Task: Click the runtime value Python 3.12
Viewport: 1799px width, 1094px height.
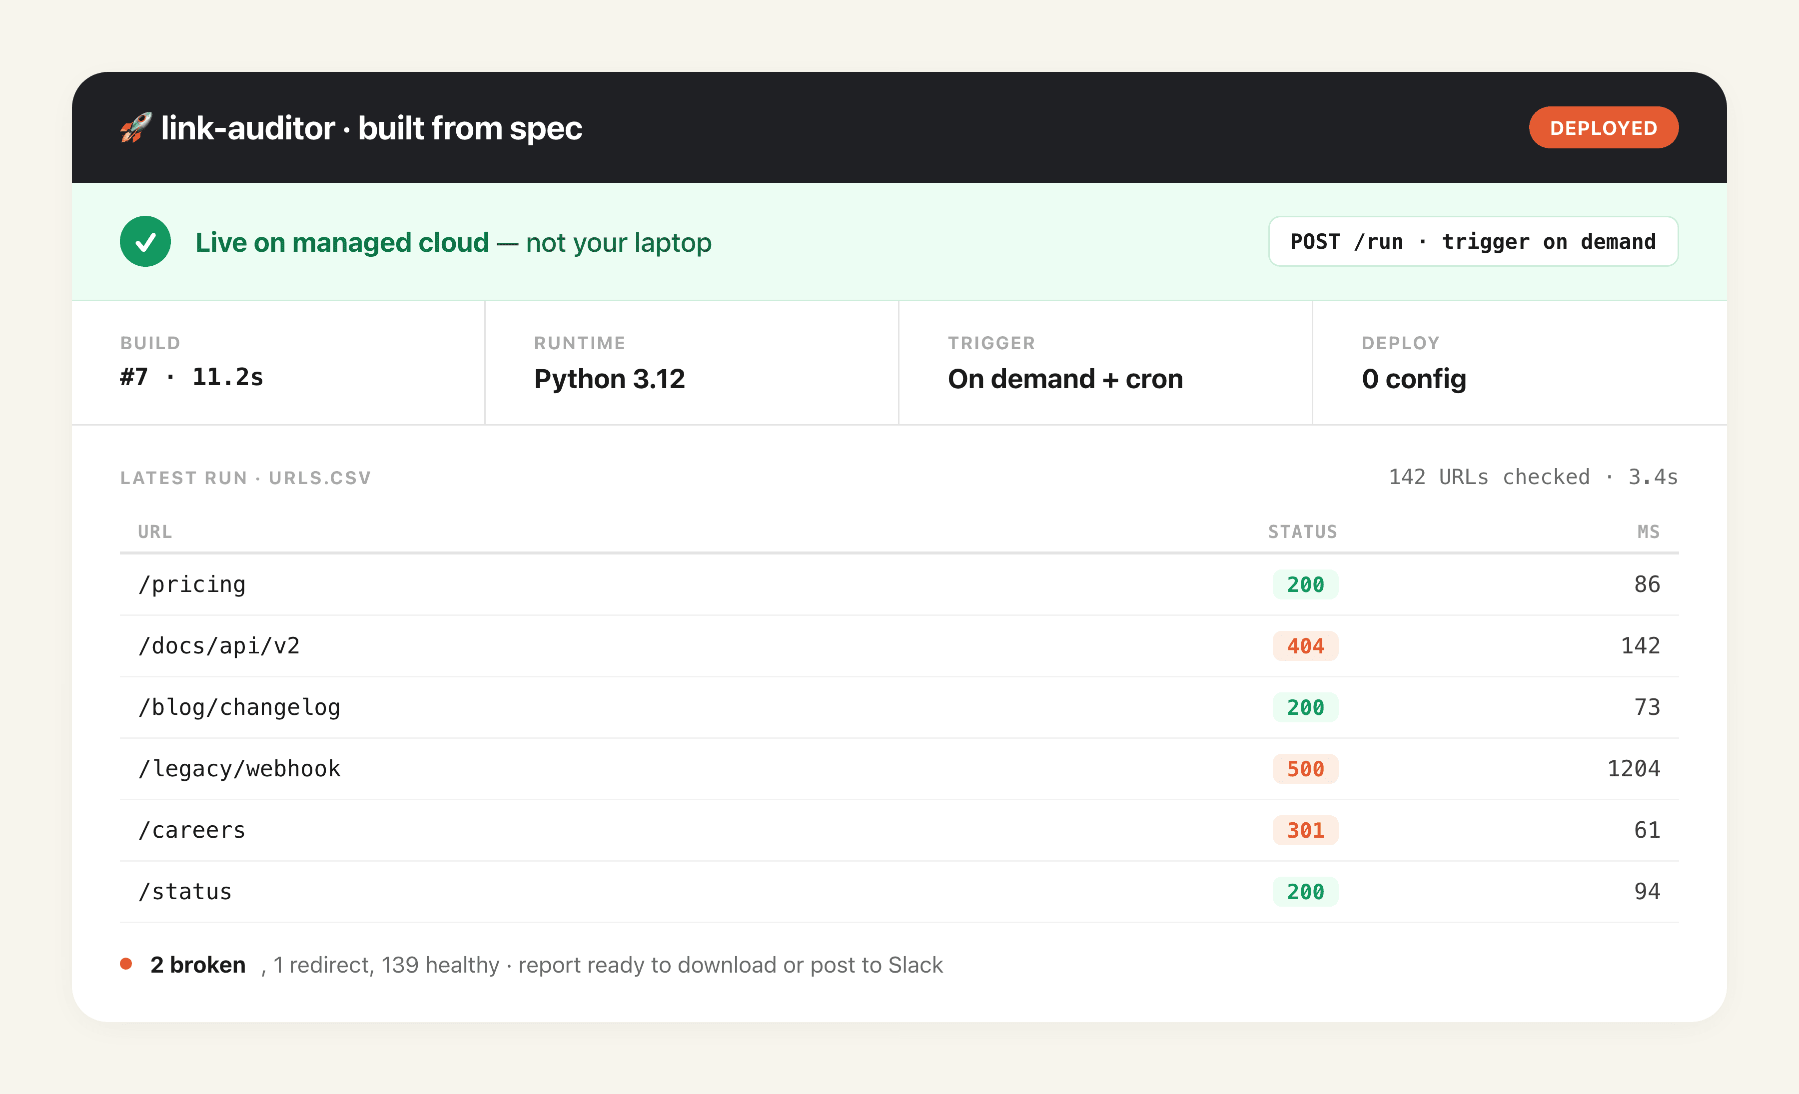Action: click(x=610, y=379)
